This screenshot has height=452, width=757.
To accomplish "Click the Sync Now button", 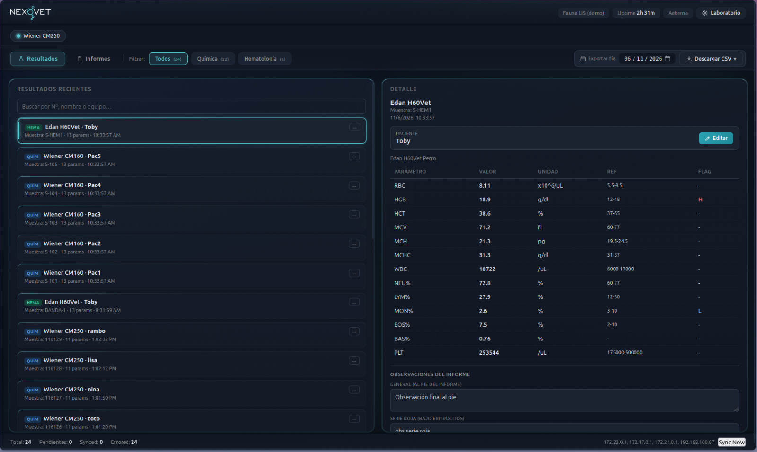I will coord(731,443).
